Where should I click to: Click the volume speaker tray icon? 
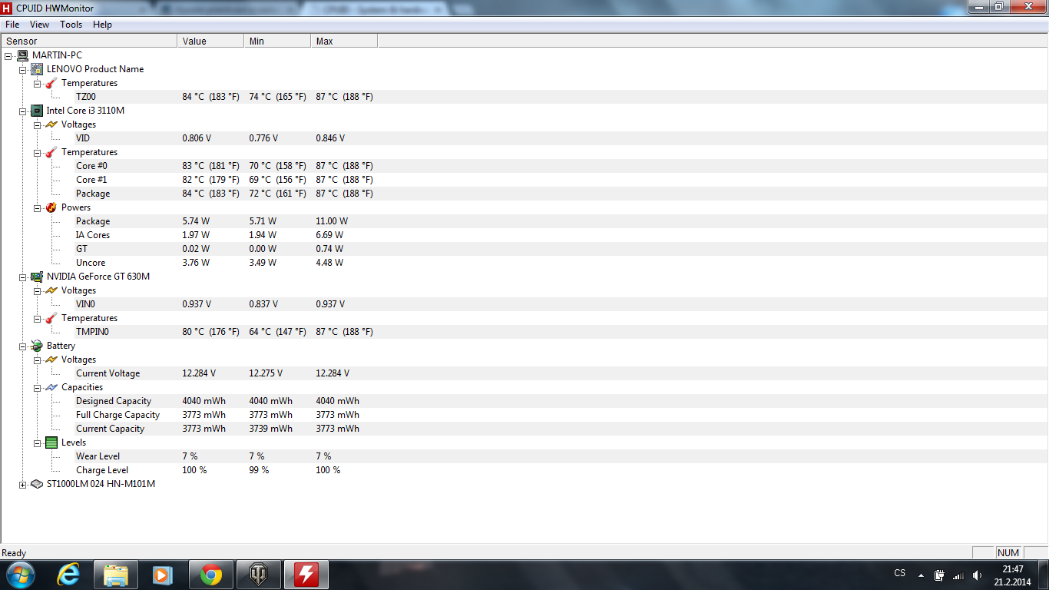tap(977, 575)
